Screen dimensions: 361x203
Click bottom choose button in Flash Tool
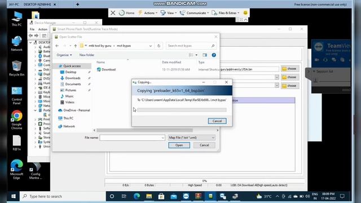click(x=290, y=86)
